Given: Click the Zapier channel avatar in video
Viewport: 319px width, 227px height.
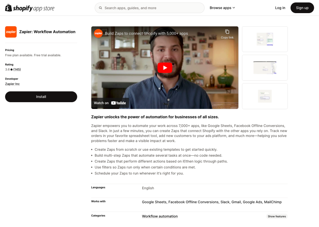Looking at the screenshot, I should pyautogui.click(x=98, y=33).
